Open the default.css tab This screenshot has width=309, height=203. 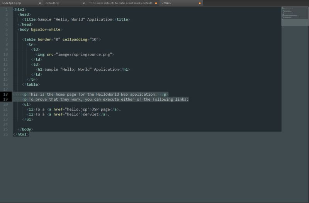point(53,3)
